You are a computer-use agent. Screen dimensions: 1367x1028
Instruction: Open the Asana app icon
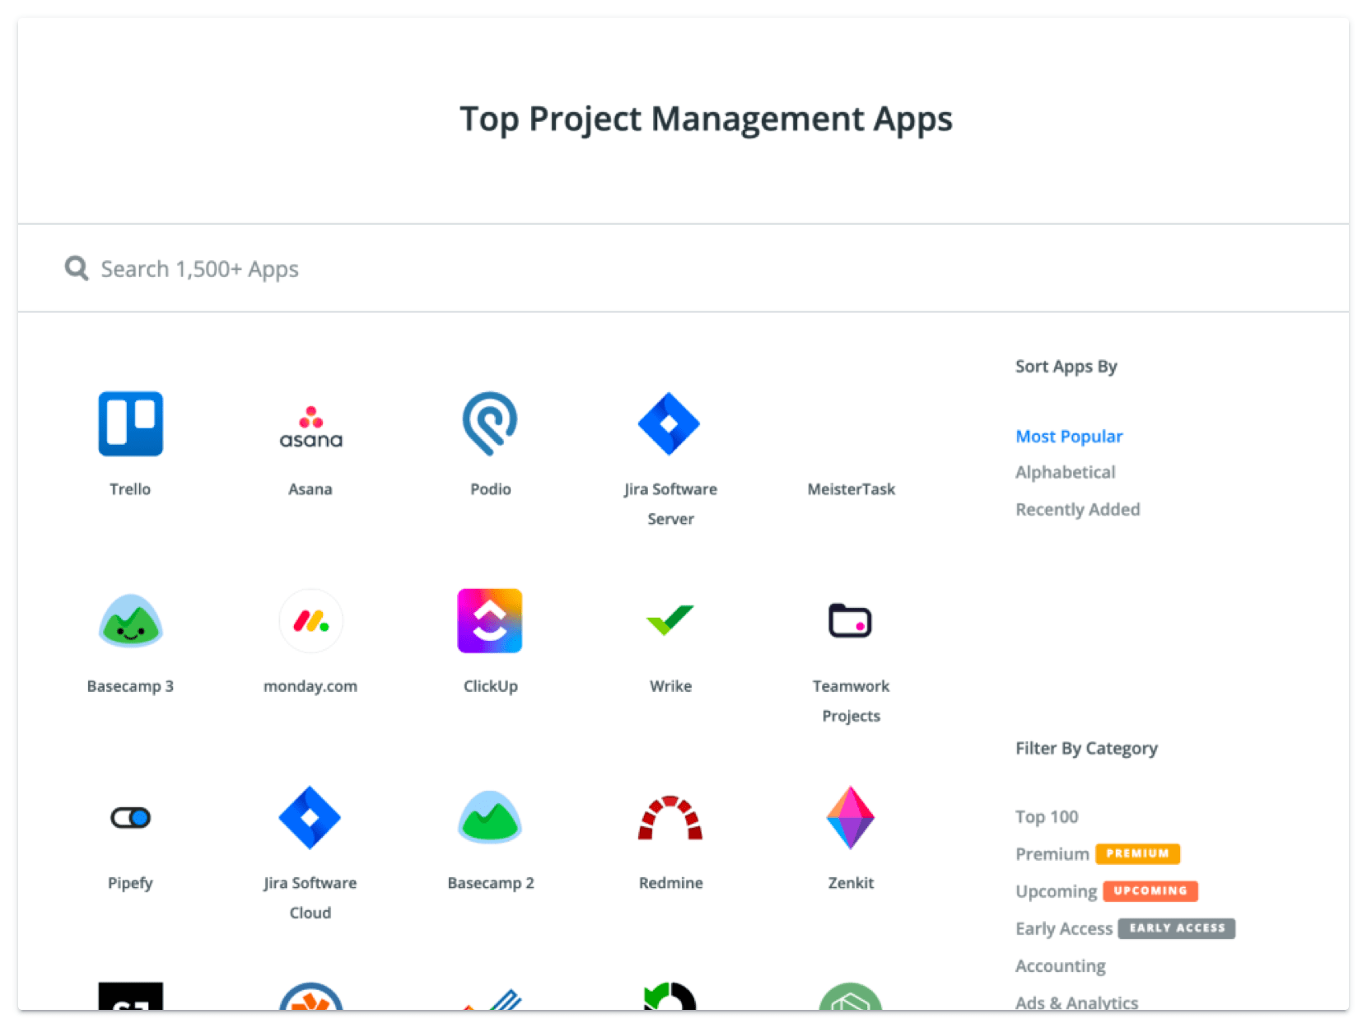point(310,427)
